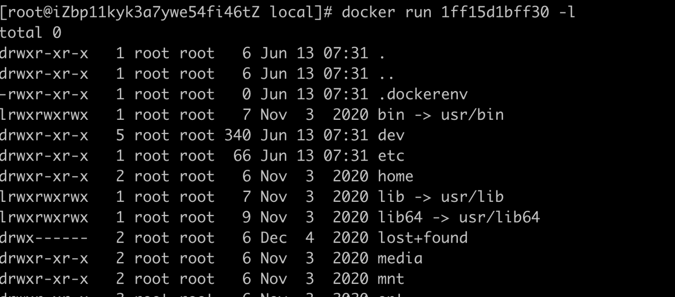Image resolution: width=675 pixels, height=297 pixels.
Task: Select the .dockerenv file name
Action: tap(423, 94)
